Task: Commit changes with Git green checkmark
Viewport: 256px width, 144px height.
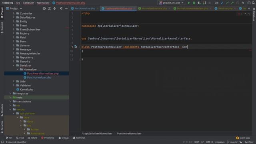Action: 227,3
